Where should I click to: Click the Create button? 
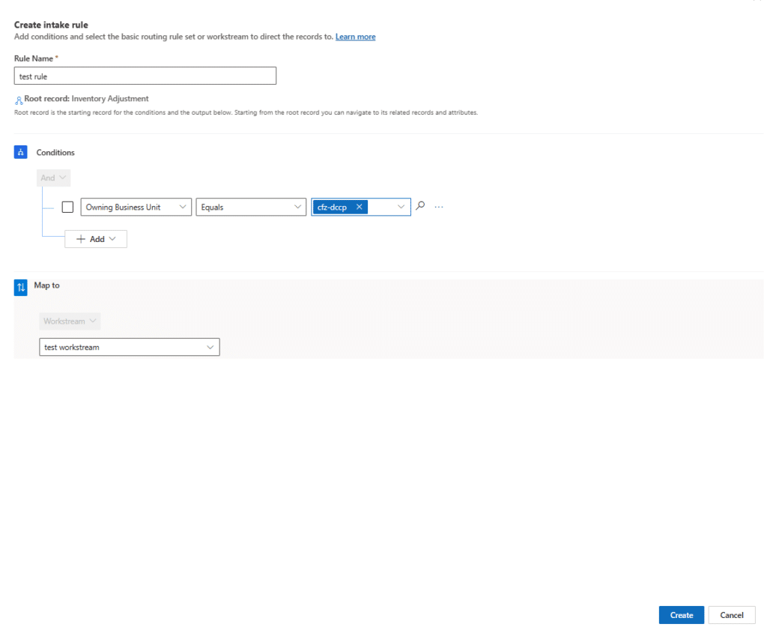coord(682,615)
